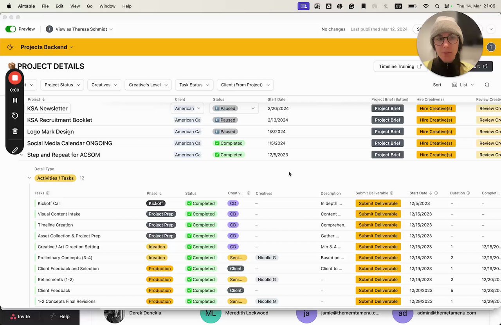Stop the screen recording with the red button
This screenshot has width=501, height=325.
pyautogui.click(x=15, y=78)
